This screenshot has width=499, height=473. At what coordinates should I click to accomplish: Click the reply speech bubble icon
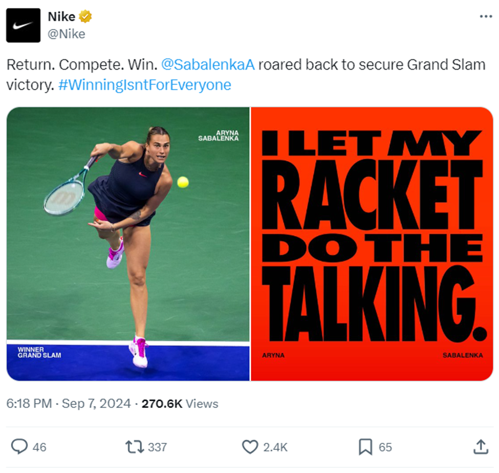19,446
